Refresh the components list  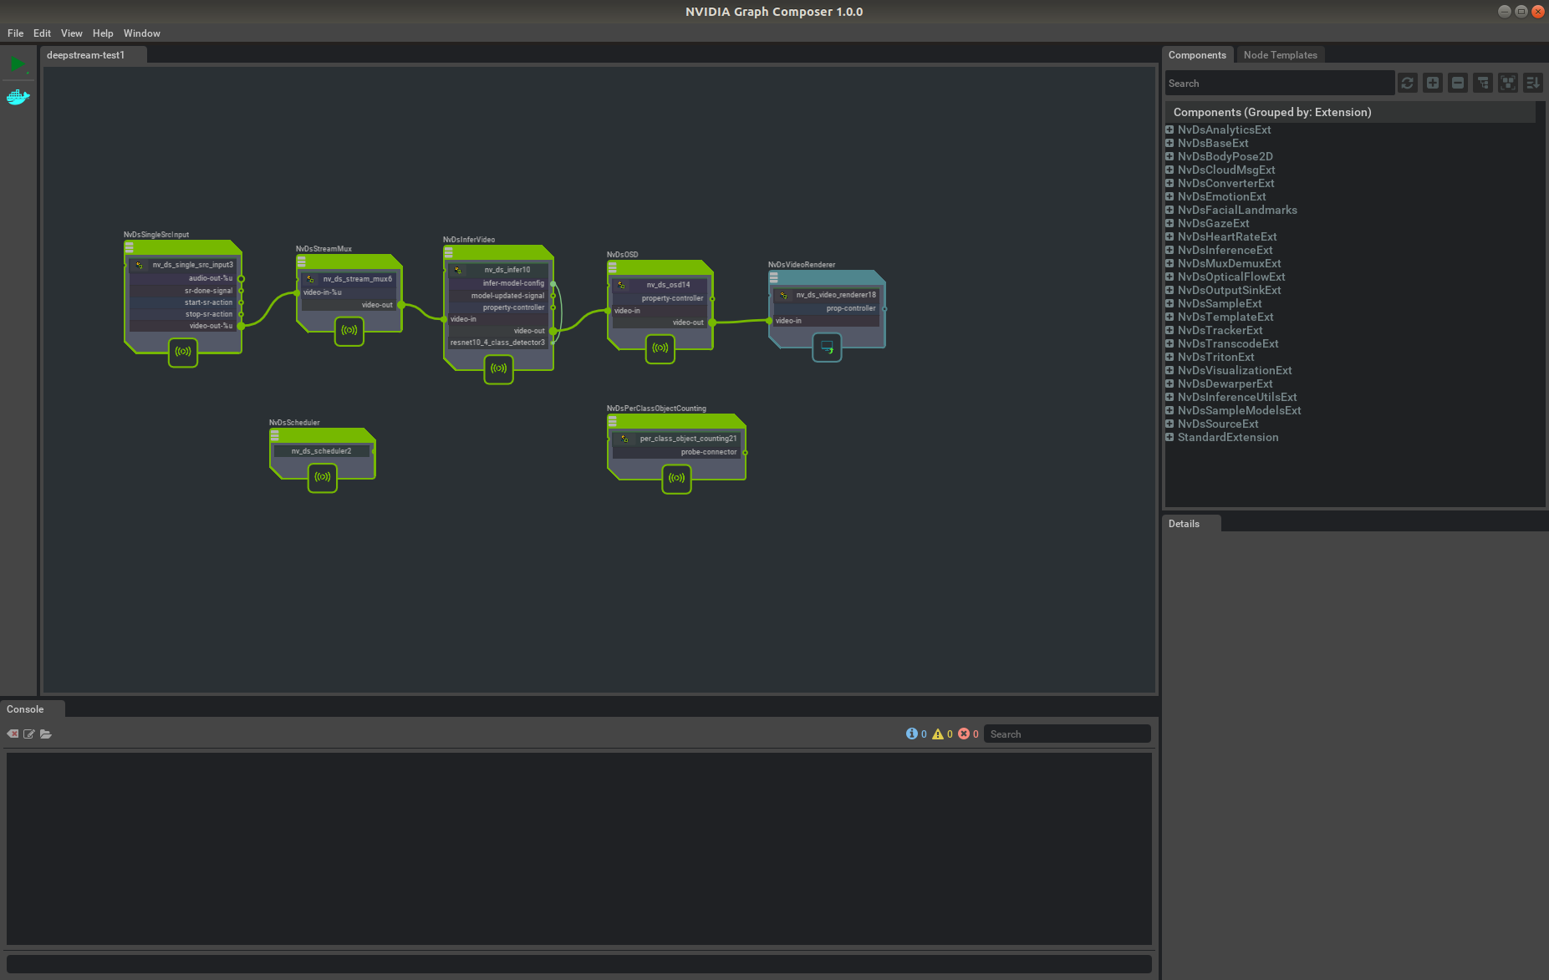1408,83
